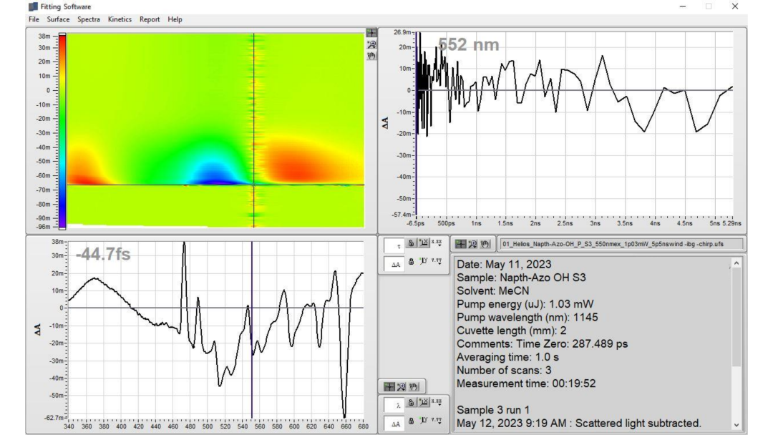Open the λ axis number format dropdown

437,403
